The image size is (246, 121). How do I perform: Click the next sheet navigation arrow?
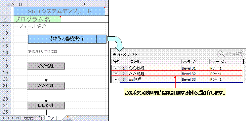click(x=13, y=118)
